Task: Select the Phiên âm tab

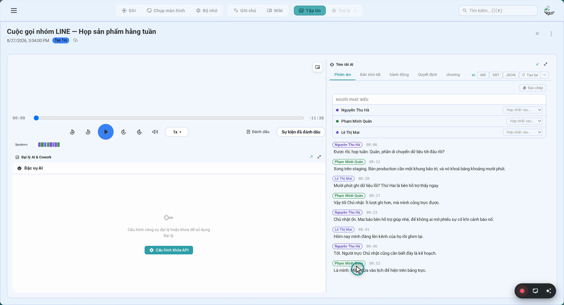Action: [343, 75]
